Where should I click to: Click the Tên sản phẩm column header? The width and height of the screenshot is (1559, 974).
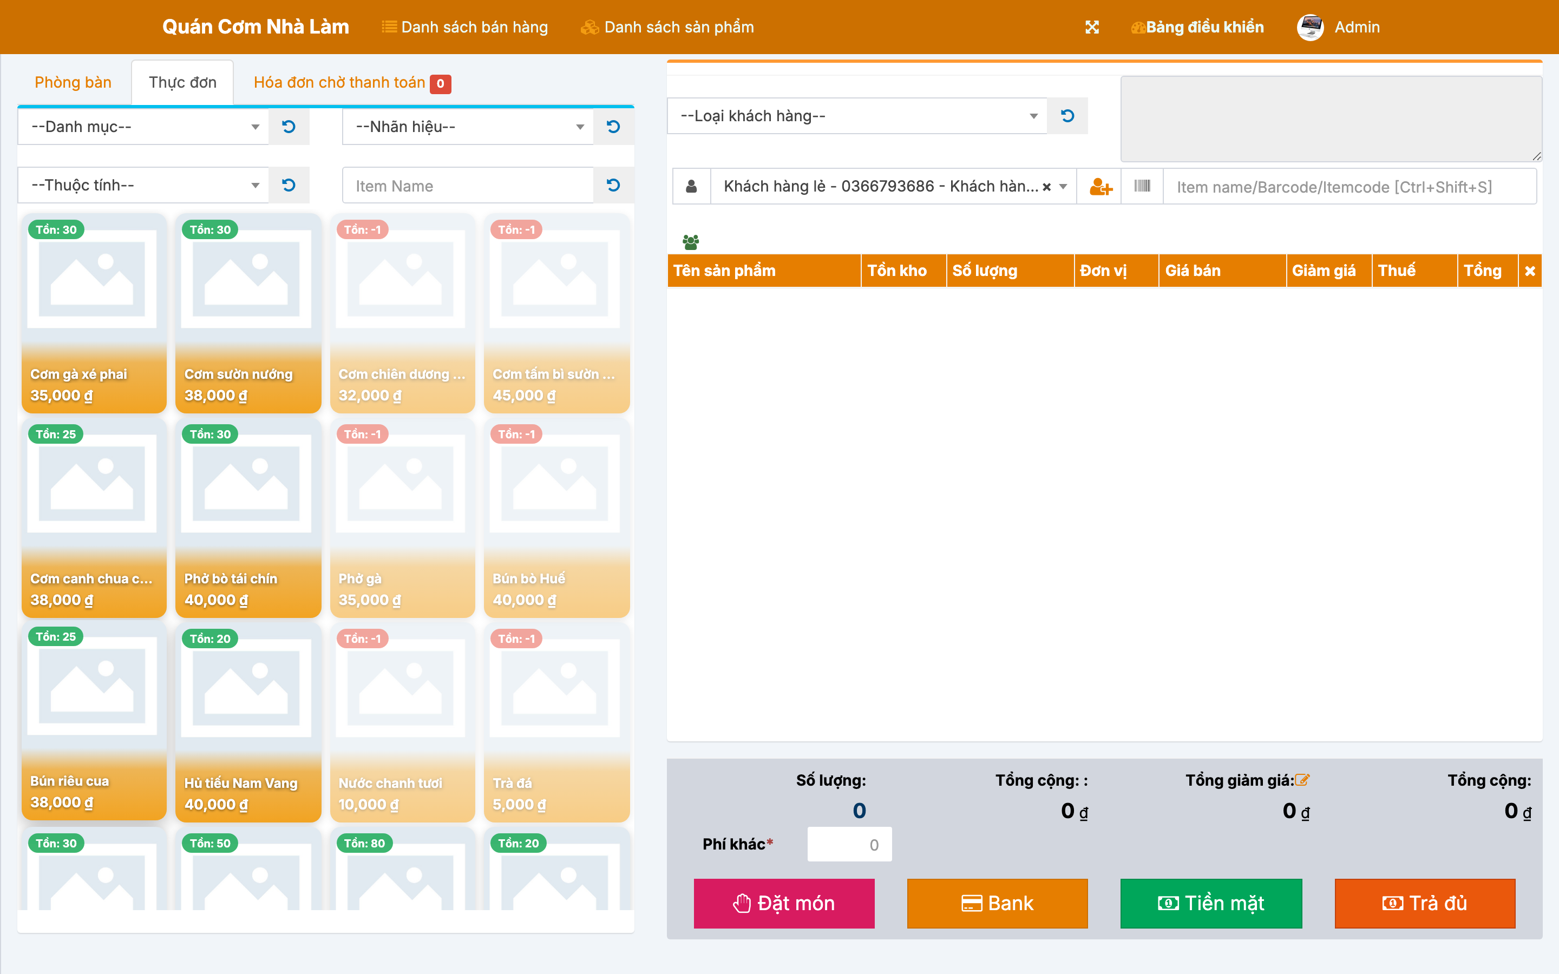(x=764, y=271)
